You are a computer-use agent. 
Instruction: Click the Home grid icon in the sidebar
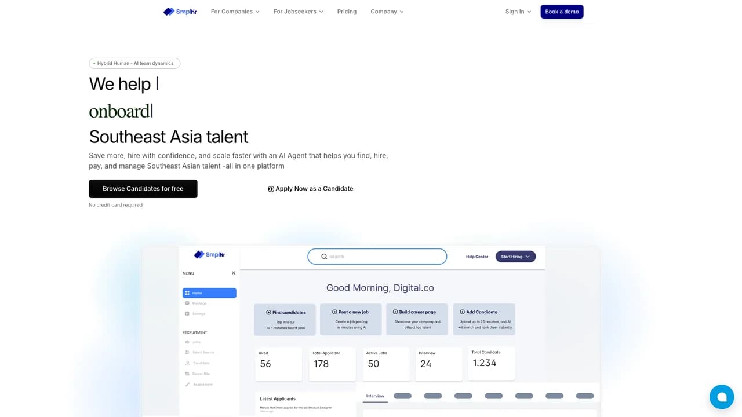click(x=187, y=293)
